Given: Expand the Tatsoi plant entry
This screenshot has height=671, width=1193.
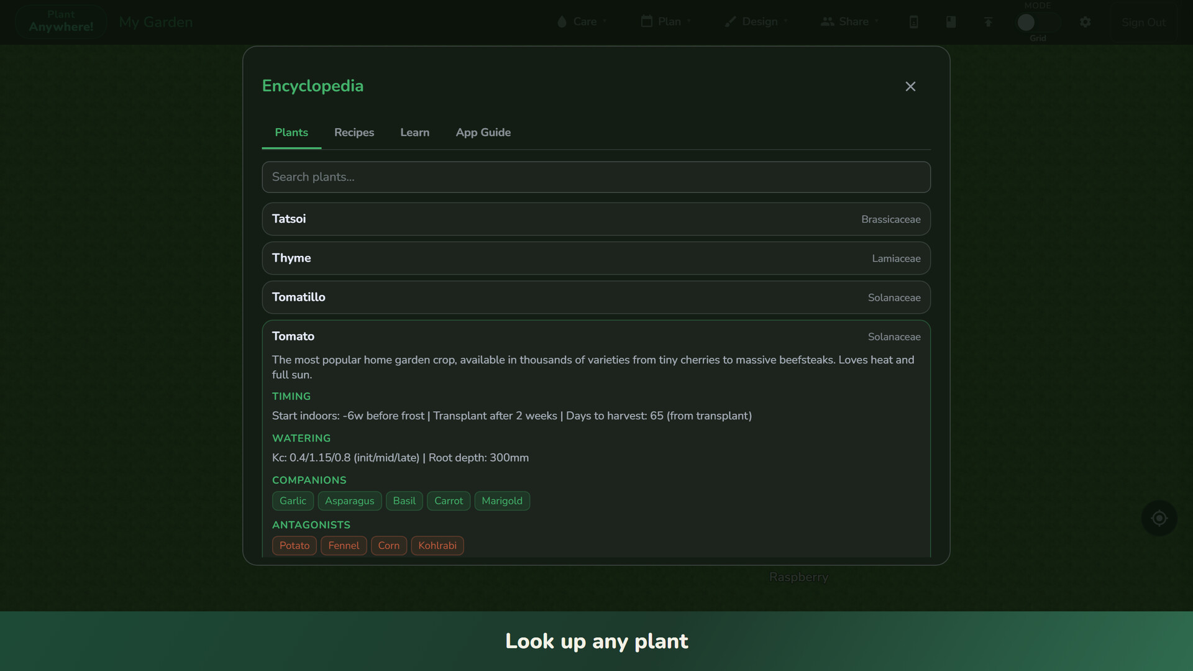Looking at the screenshot, I should coord(596,219).
